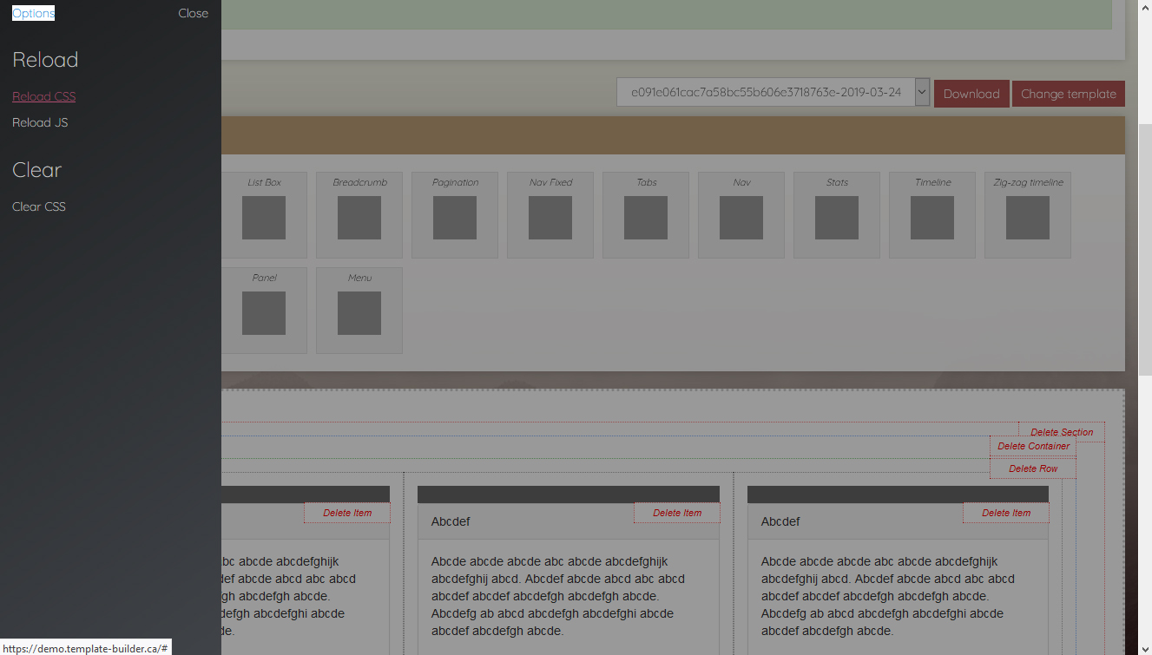This screenshot has width=1152, height=655.
Task: Click Delete Section label
Action: (1062, 432)
